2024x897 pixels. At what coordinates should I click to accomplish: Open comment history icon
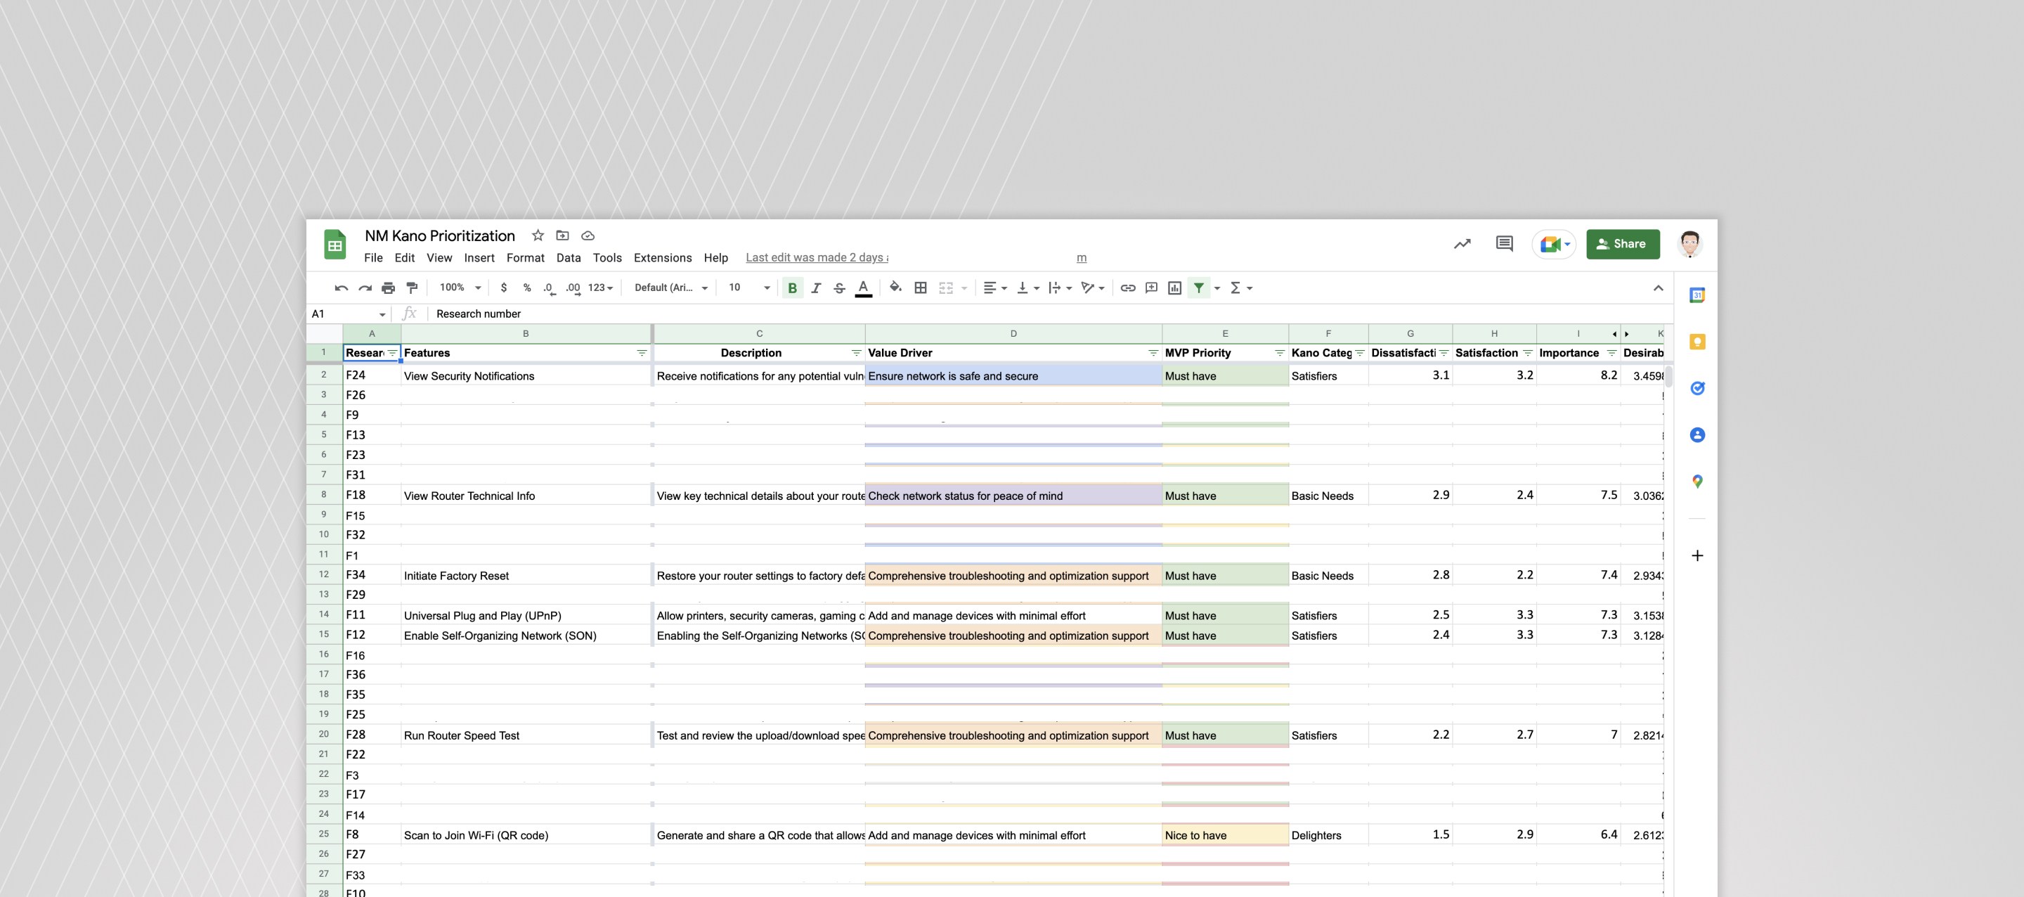(x=1504, y=244)
